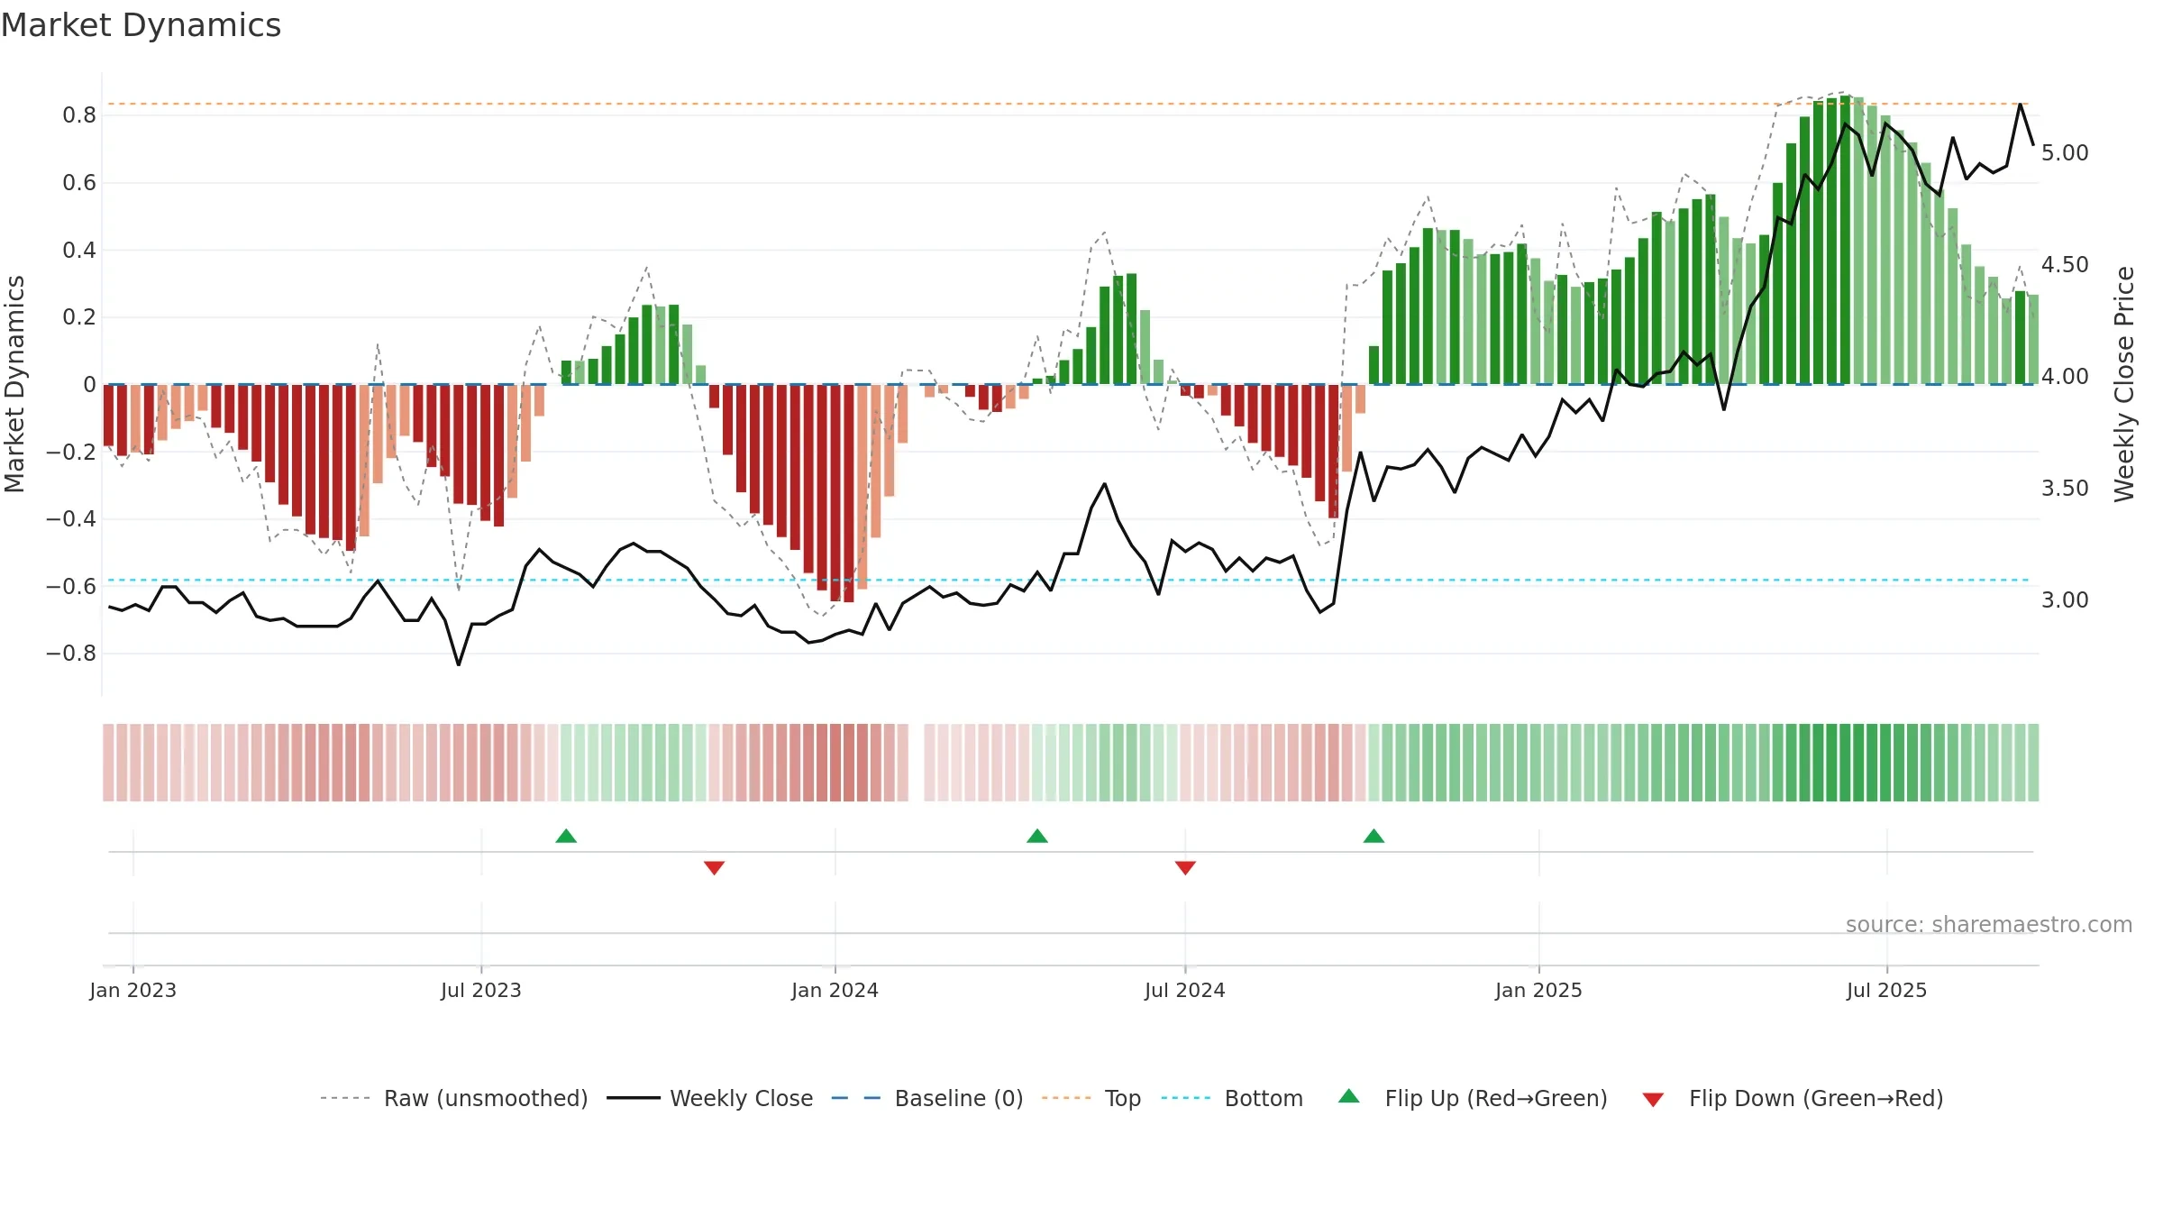Viewport: 2163px width, 1217px height.
Task: Click the Weekly Close Price axis title
Action: coord(2124,384)
